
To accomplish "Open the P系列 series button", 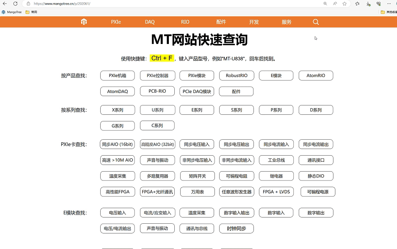I will tap(276, 110).
